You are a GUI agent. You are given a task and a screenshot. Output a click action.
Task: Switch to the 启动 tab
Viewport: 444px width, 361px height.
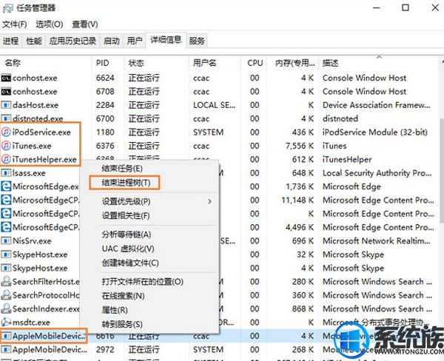click(111, 41)
